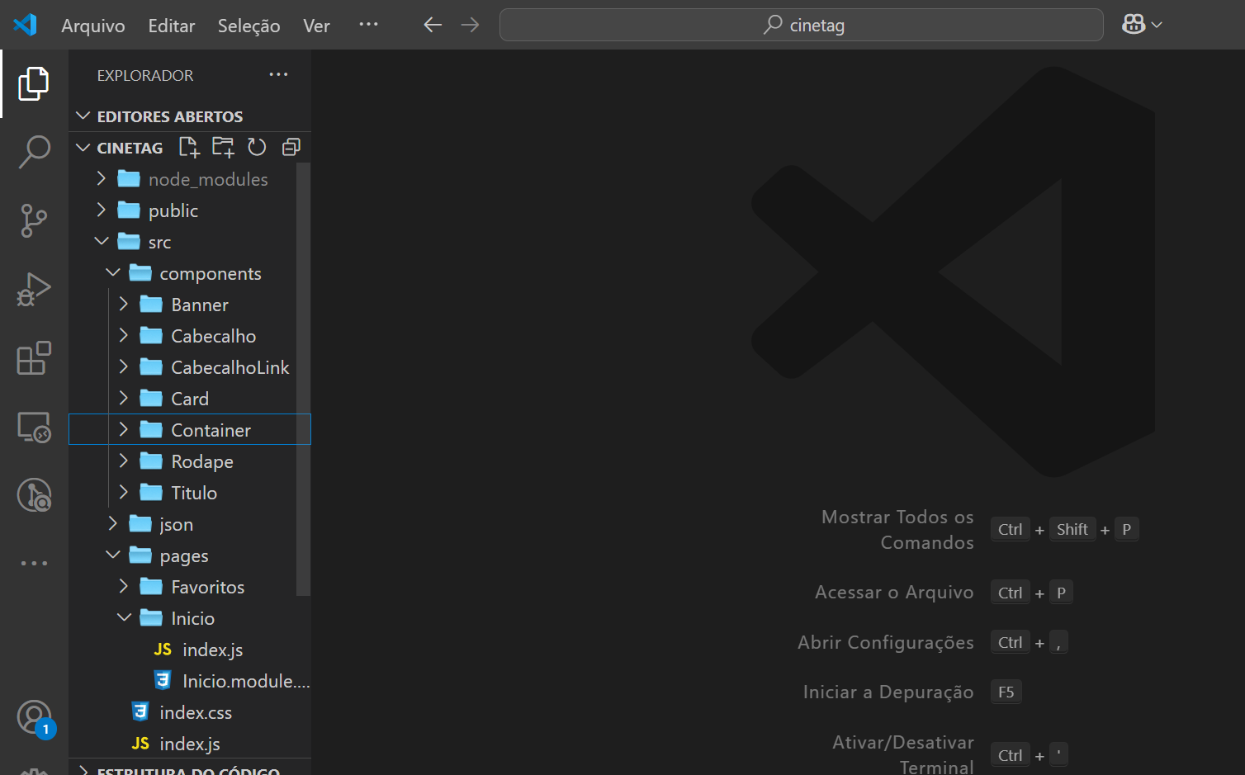
Task: Open the Copilot dropdown arrow
Action: [x=1157, y=25]
